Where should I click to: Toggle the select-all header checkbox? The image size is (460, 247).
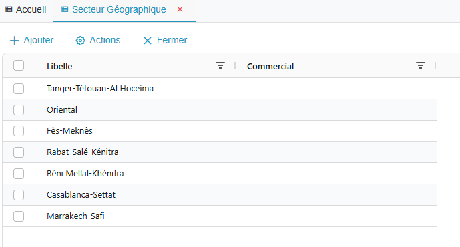[x=19, y=65]
